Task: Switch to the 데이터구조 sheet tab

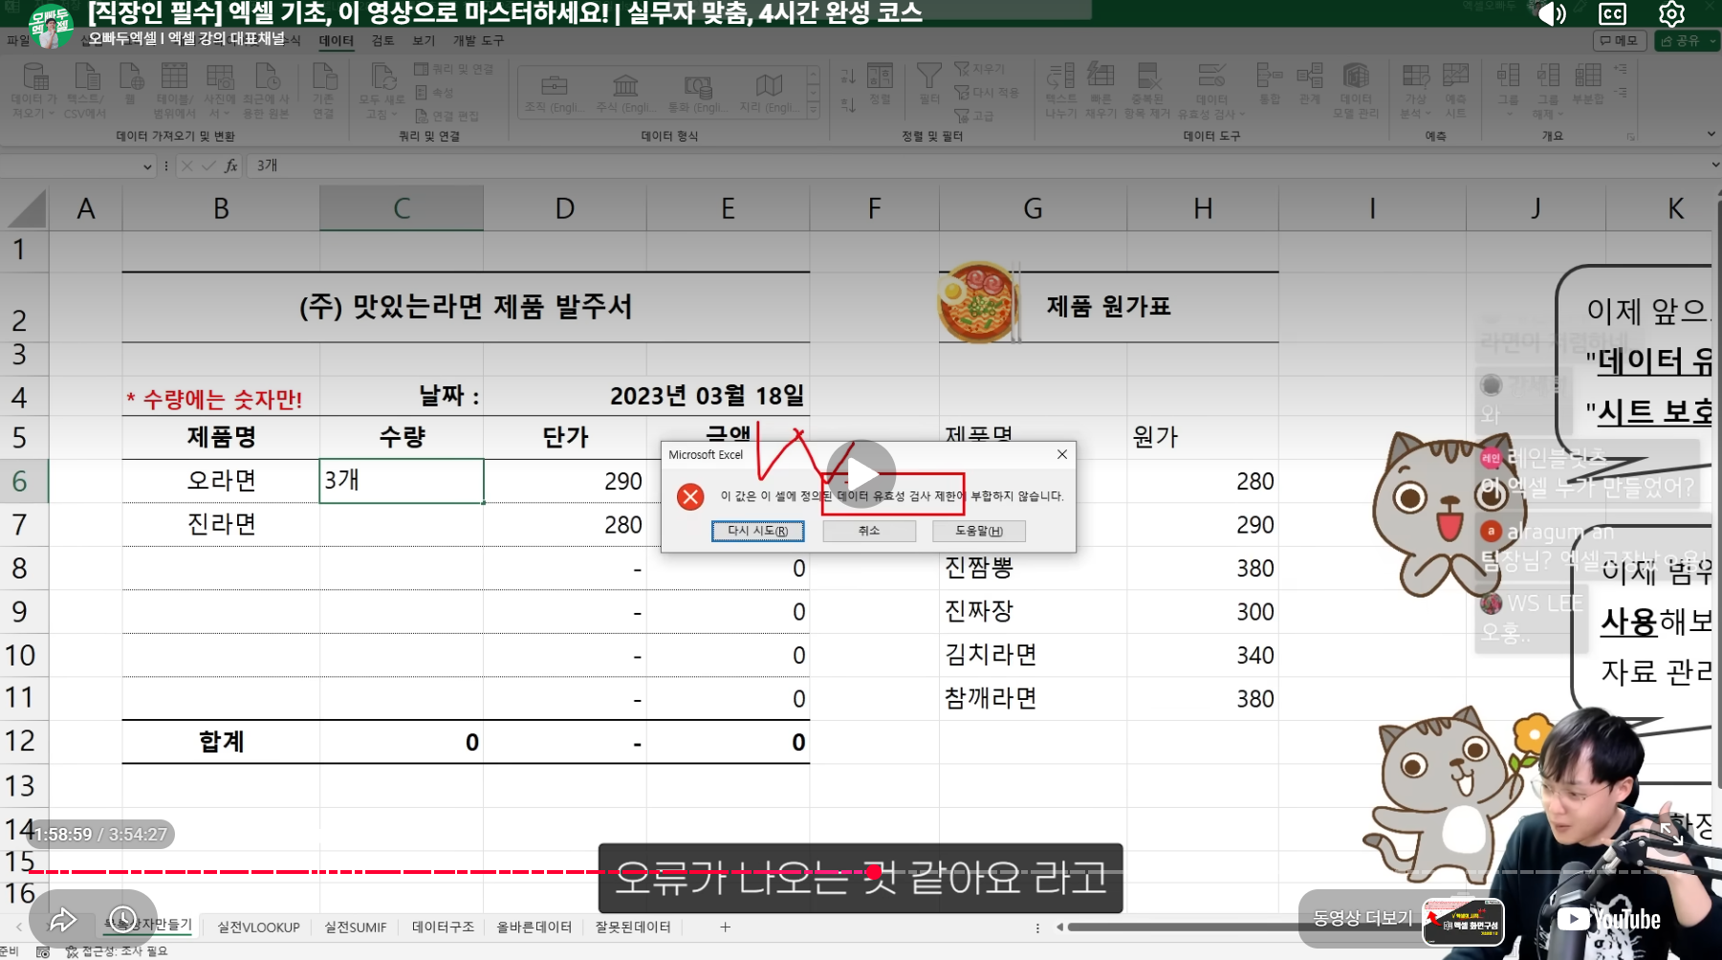Action: (x=443, y=927)
